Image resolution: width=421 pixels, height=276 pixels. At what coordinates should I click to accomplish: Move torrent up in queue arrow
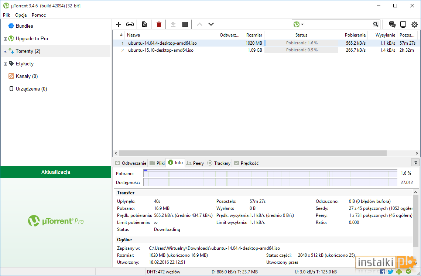point(199,24)
